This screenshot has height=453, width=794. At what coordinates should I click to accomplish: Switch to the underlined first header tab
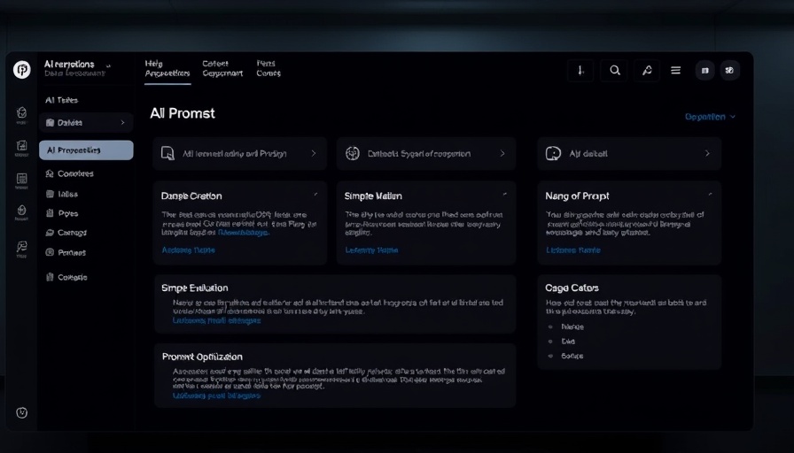point(167,68)
